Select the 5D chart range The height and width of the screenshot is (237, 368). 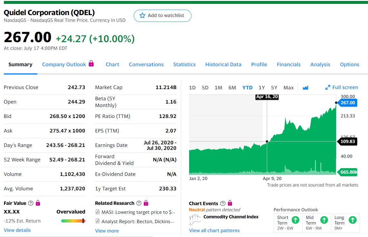click(x=205, y=87)
